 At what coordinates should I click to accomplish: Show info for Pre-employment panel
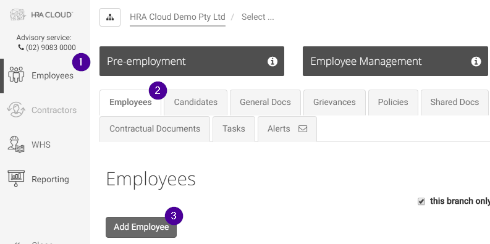[x=272, y=61]
